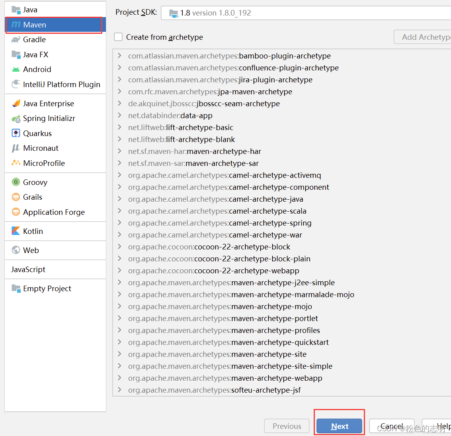Select cocoon-22-archetype-block-plain row
This screenshot has height=436, width=451.
pyautogui.click(x=282, y=259)
